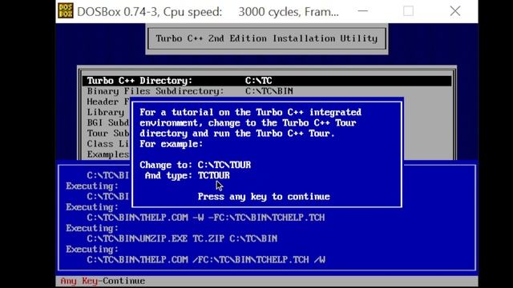Select the Binary Files Subdirectory row
Viewport: 513px width, 288px height.
[267, 91]
